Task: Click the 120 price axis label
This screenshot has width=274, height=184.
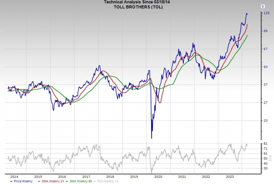Action: (266, 13)
